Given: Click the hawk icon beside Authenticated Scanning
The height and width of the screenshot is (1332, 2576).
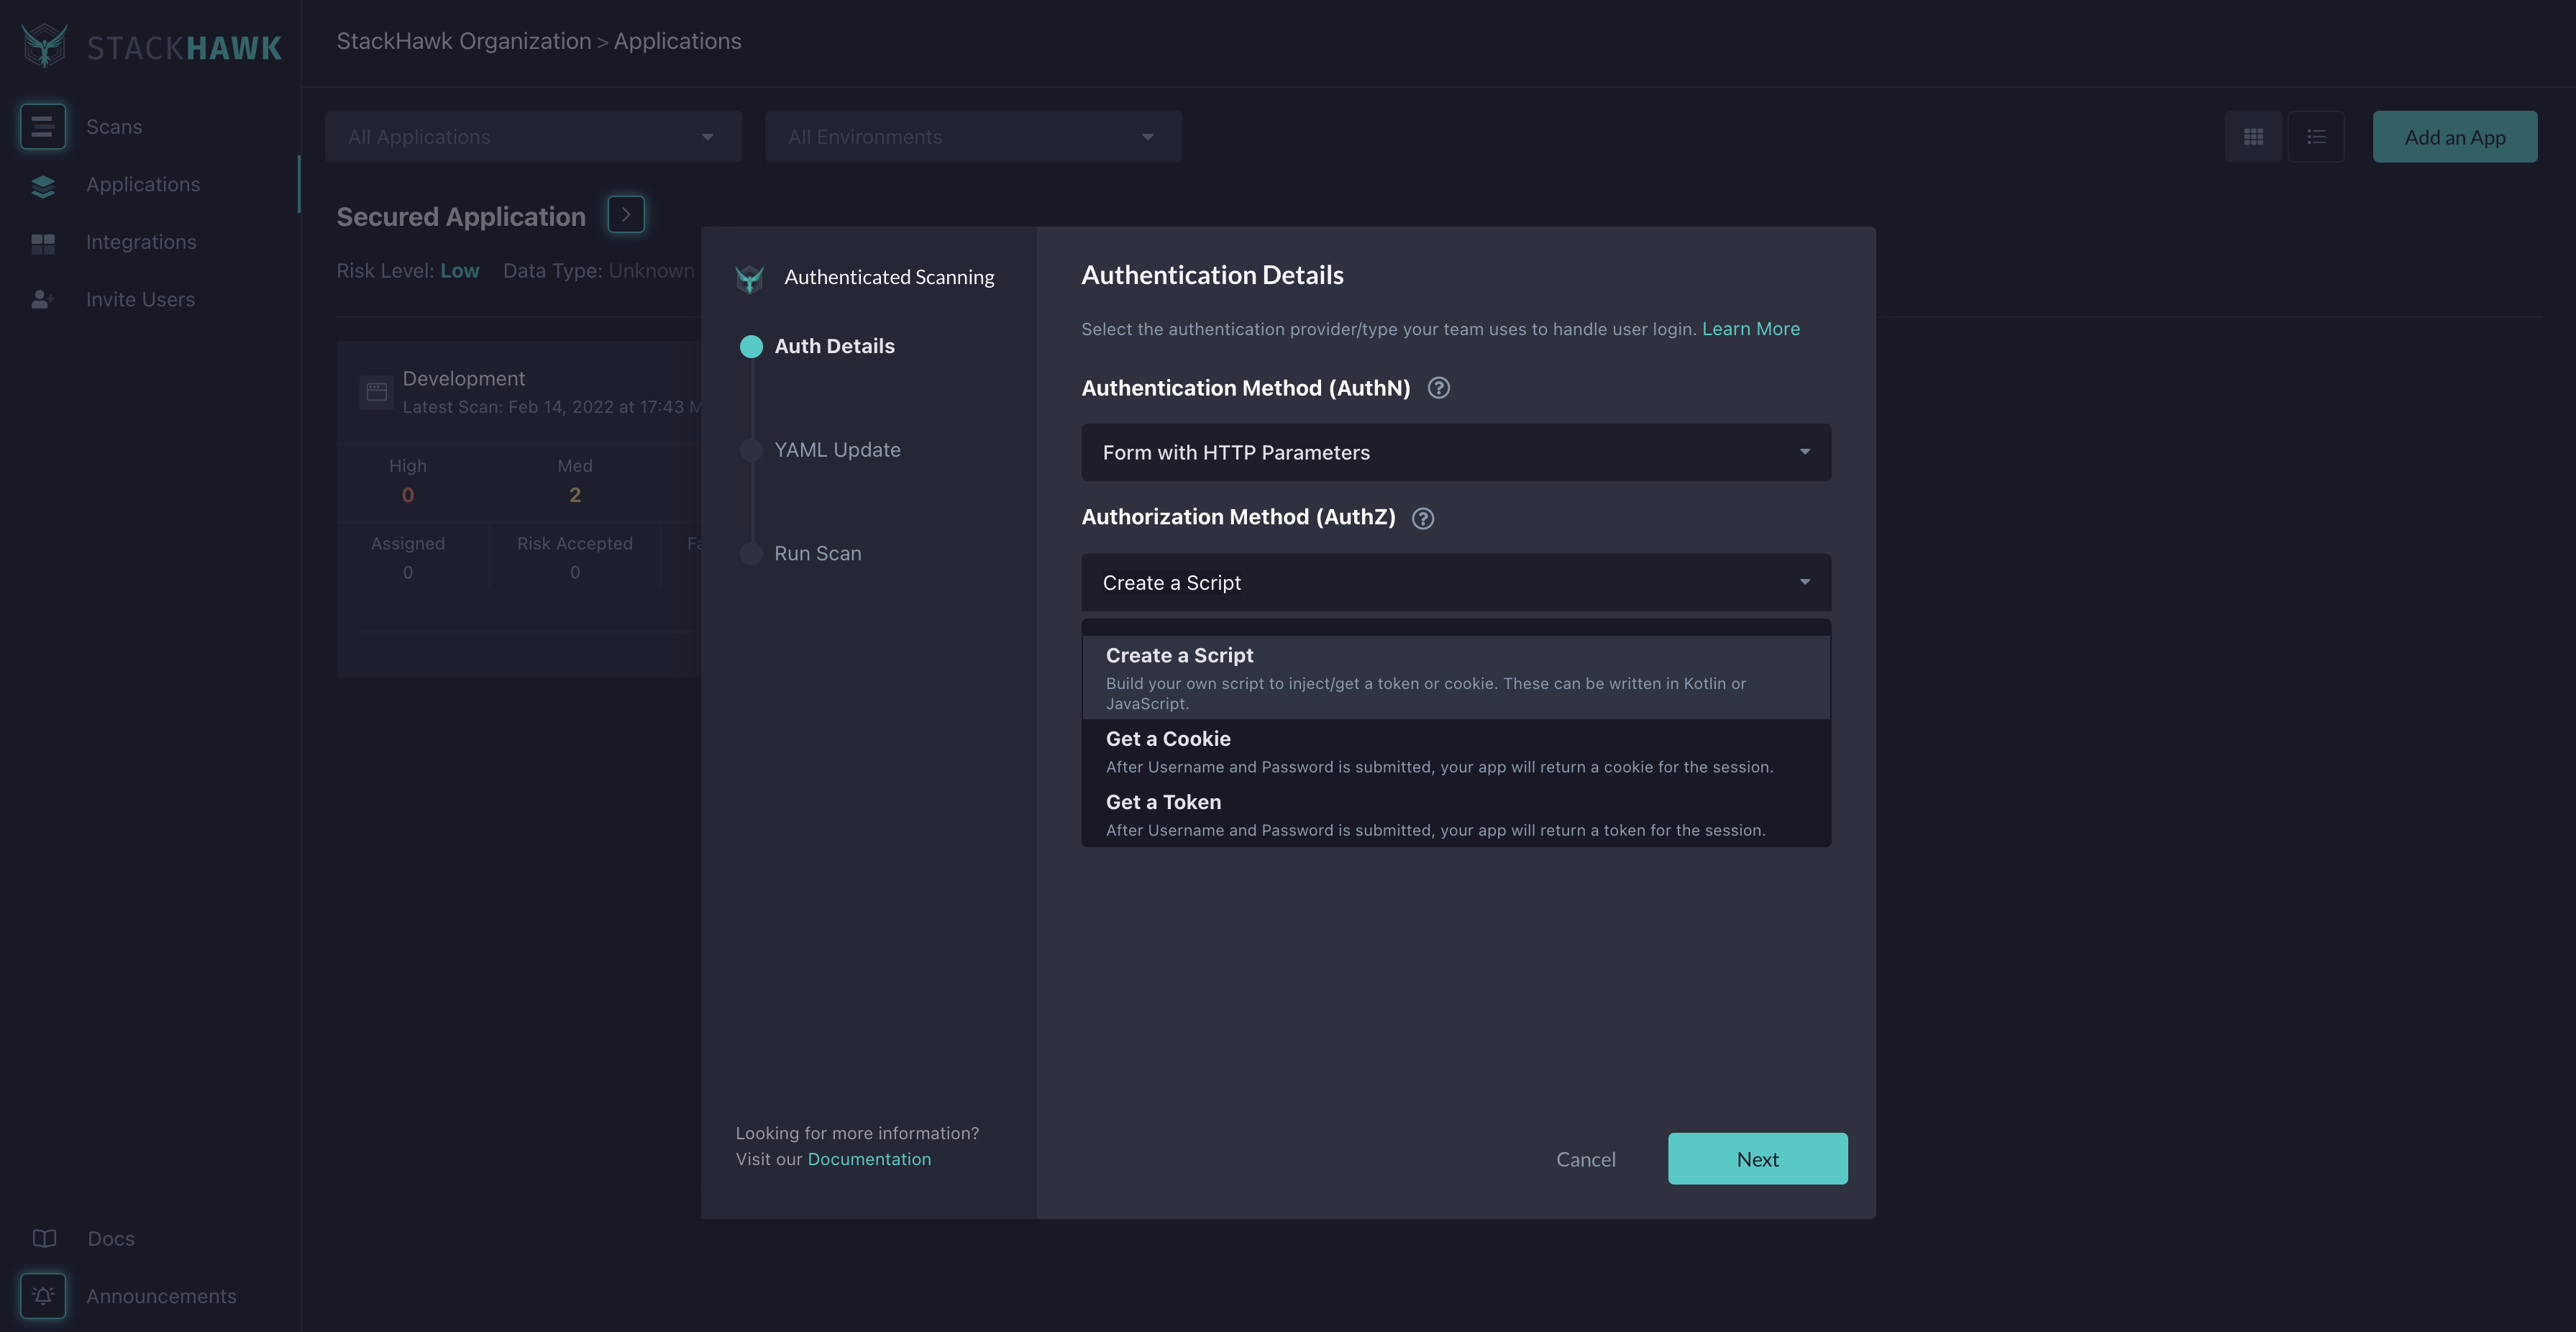Looking at the screenshot, I should [749, 278].
